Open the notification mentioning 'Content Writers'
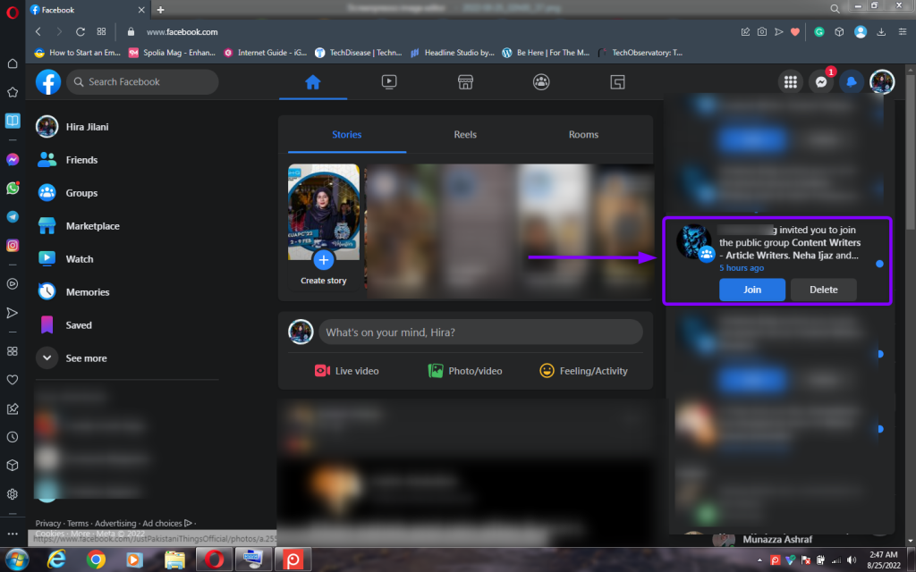916x572 pixels. coord(777,261)
